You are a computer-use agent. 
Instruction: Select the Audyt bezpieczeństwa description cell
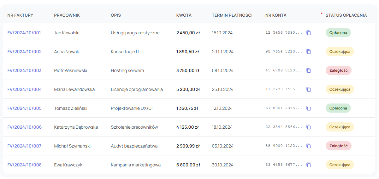click(x=134, y=146)
